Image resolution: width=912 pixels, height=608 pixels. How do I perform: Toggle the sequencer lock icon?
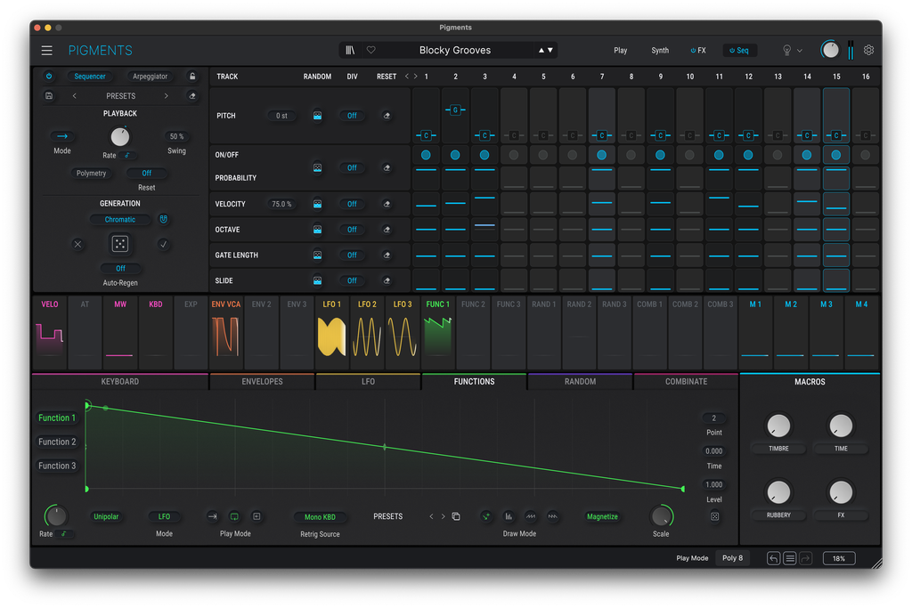(x=192, y=77)
